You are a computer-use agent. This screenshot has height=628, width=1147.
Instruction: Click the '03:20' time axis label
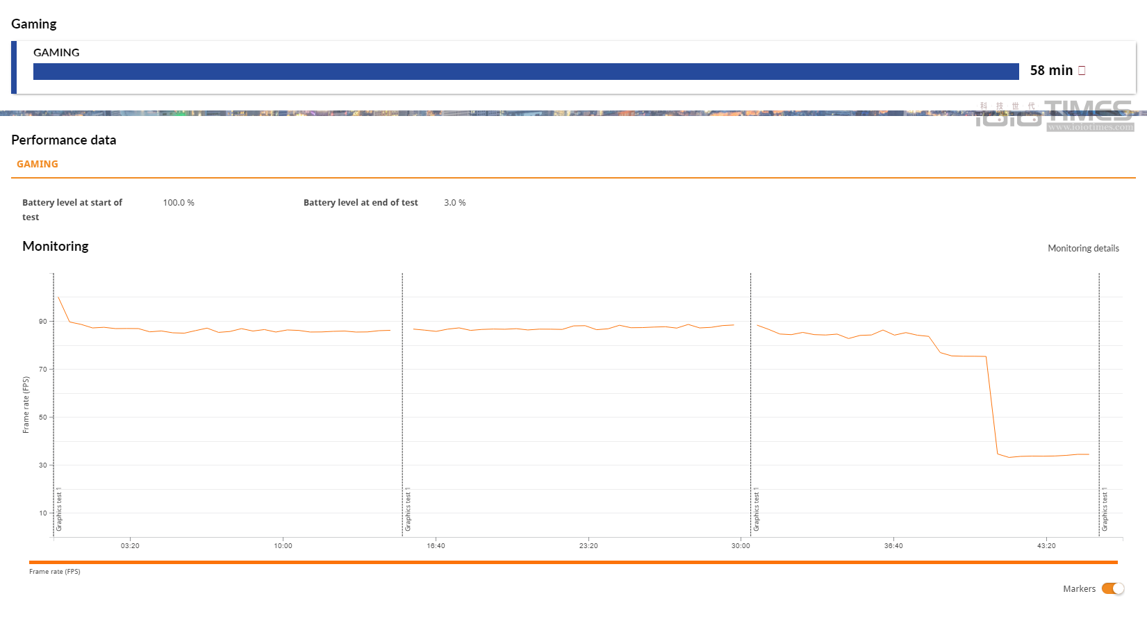130,546
